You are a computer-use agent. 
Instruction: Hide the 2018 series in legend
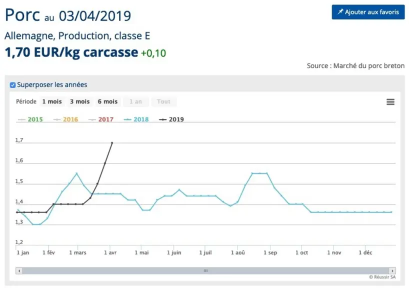click(x=136, y=119)
